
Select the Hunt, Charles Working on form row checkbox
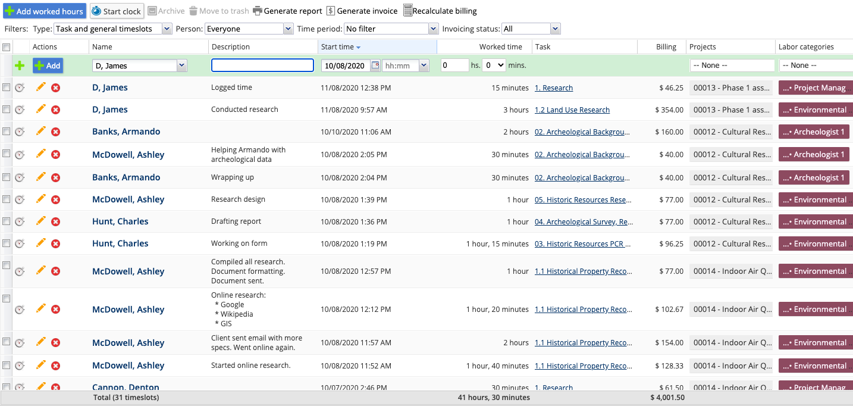[6, 243]
